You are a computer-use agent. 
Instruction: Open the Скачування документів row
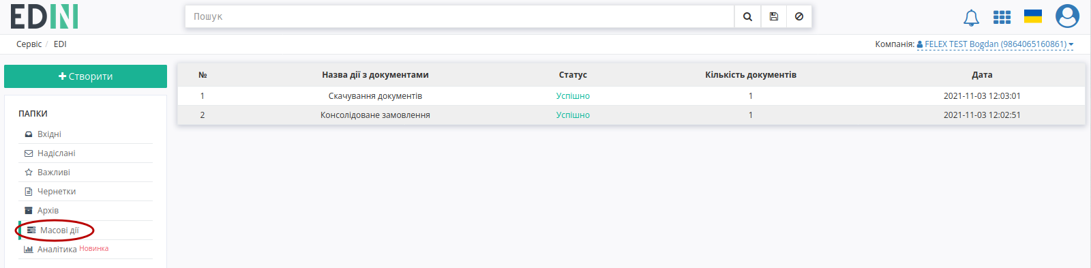[x=631, y=96]
